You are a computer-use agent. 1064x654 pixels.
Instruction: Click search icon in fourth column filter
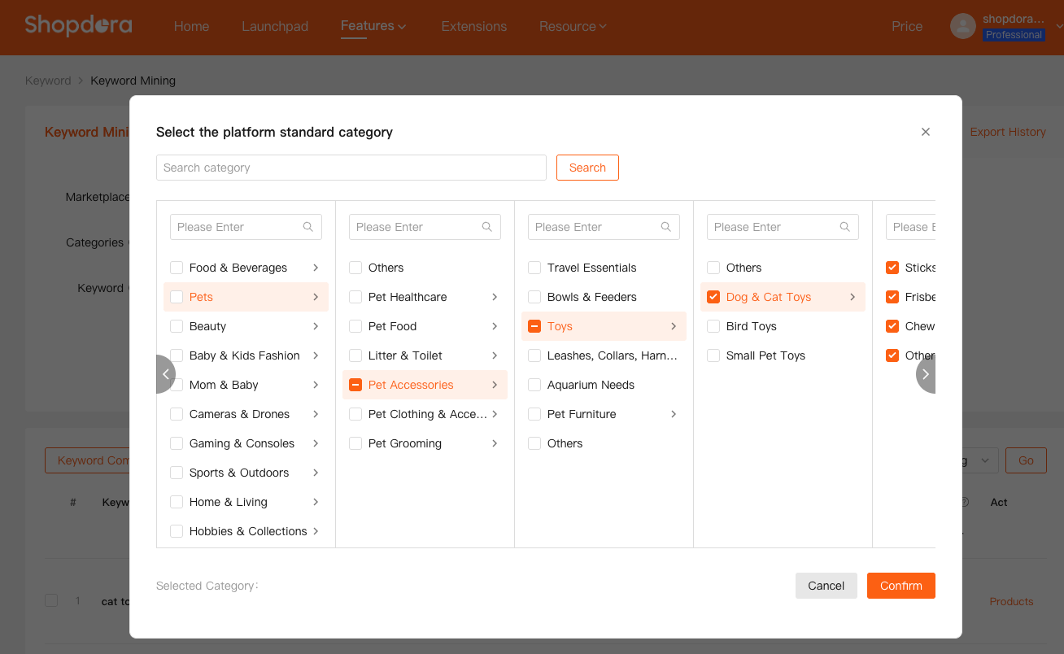[x=845, y=227]
